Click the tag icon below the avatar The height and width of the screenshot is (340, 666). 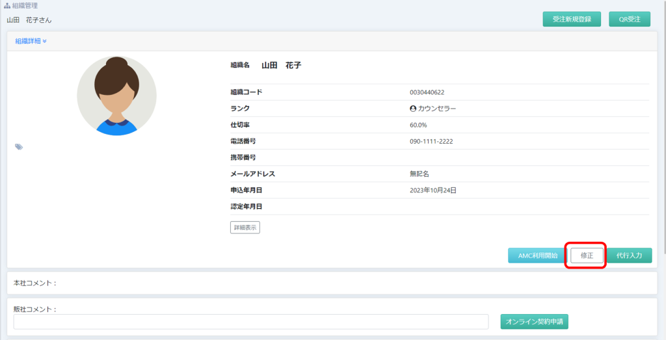click(x=19, y=147)
